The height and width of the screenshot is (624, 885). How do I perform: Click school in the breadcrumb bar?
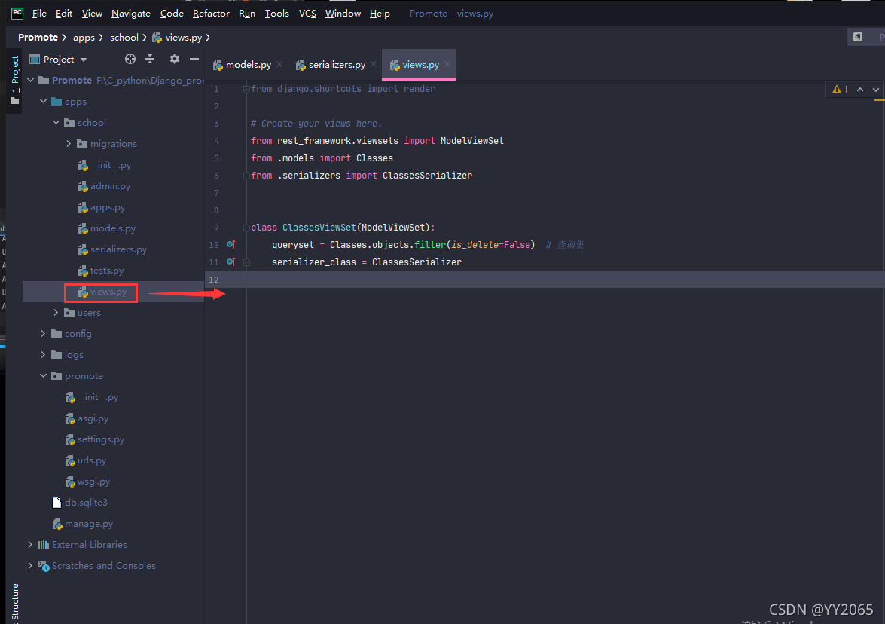[124, 37]
